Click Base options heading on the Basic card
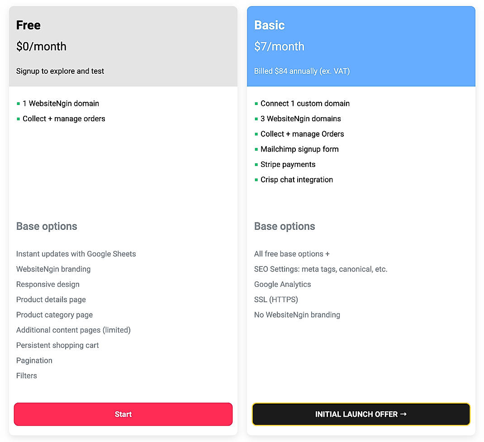Screen dimensions: 484x442 285,226
